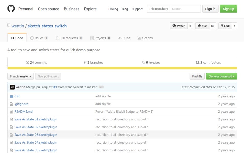Click the .gitignore file icon

11,104
